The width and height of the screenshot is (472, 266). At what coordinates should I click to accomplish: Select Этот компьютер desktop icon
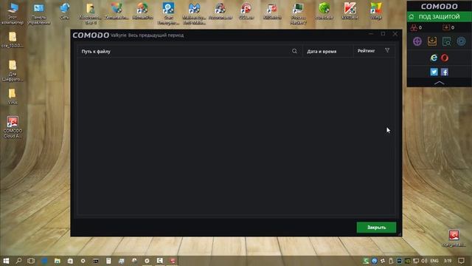(x=13, y=13)
